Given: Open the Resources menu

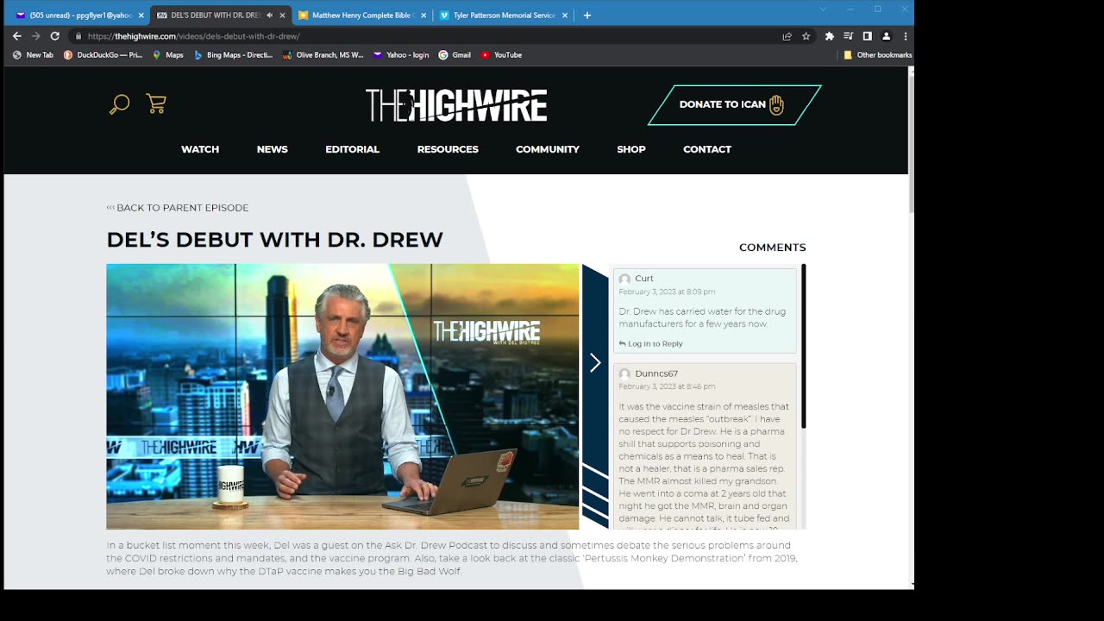Looking at the screenshot, I should tap(448, 149).
